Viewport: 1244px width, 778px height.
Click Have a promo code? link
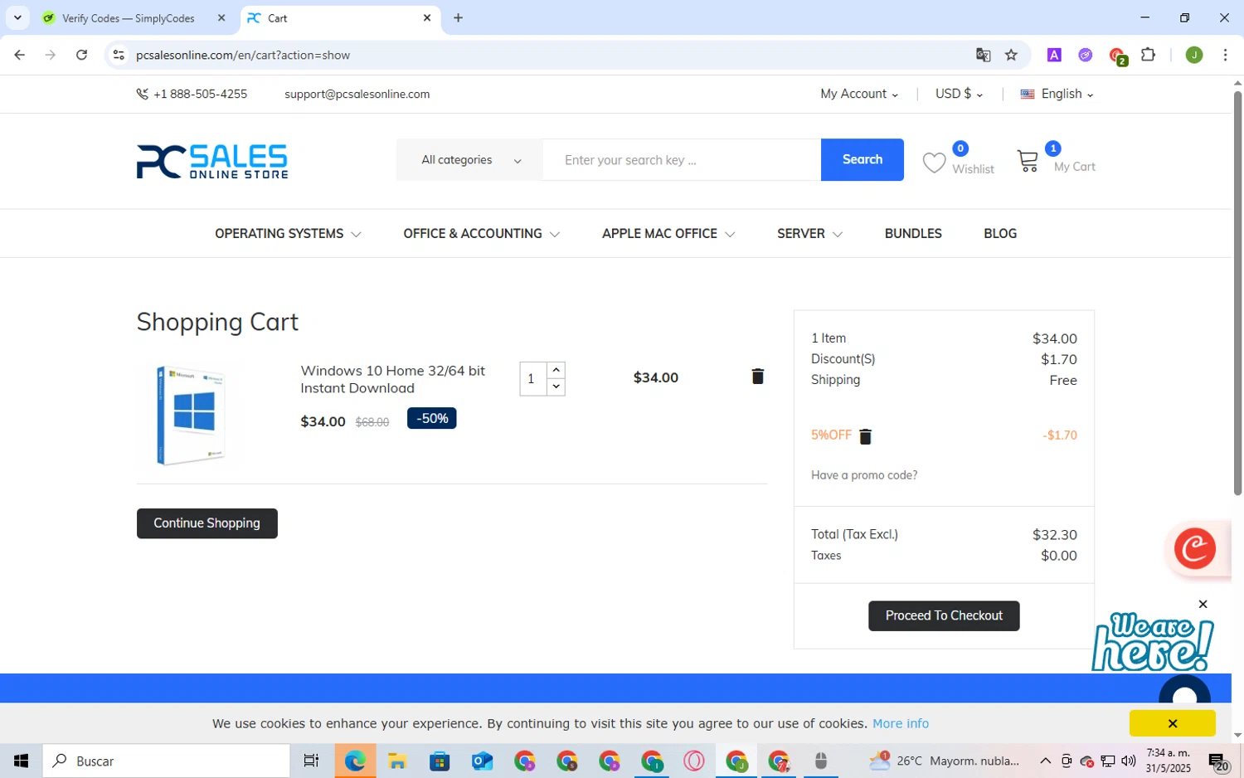pos(864,475)
